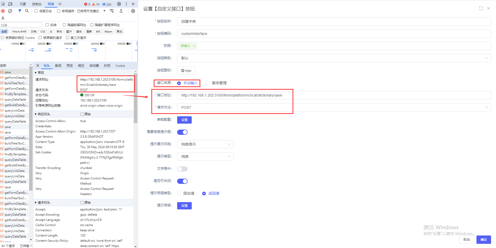The image size is (496, 248).
Task: Open the 按钮颜色 dropdown
Action: [x=334, y=58]
